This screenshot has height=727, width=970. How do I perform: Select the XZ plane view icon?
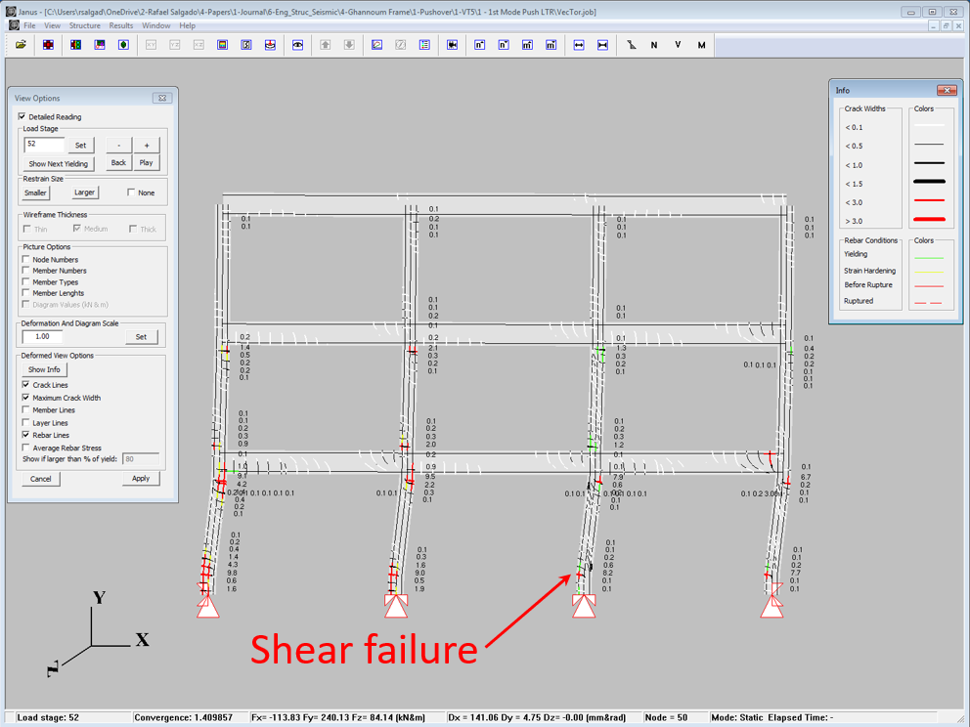(198, 45)
